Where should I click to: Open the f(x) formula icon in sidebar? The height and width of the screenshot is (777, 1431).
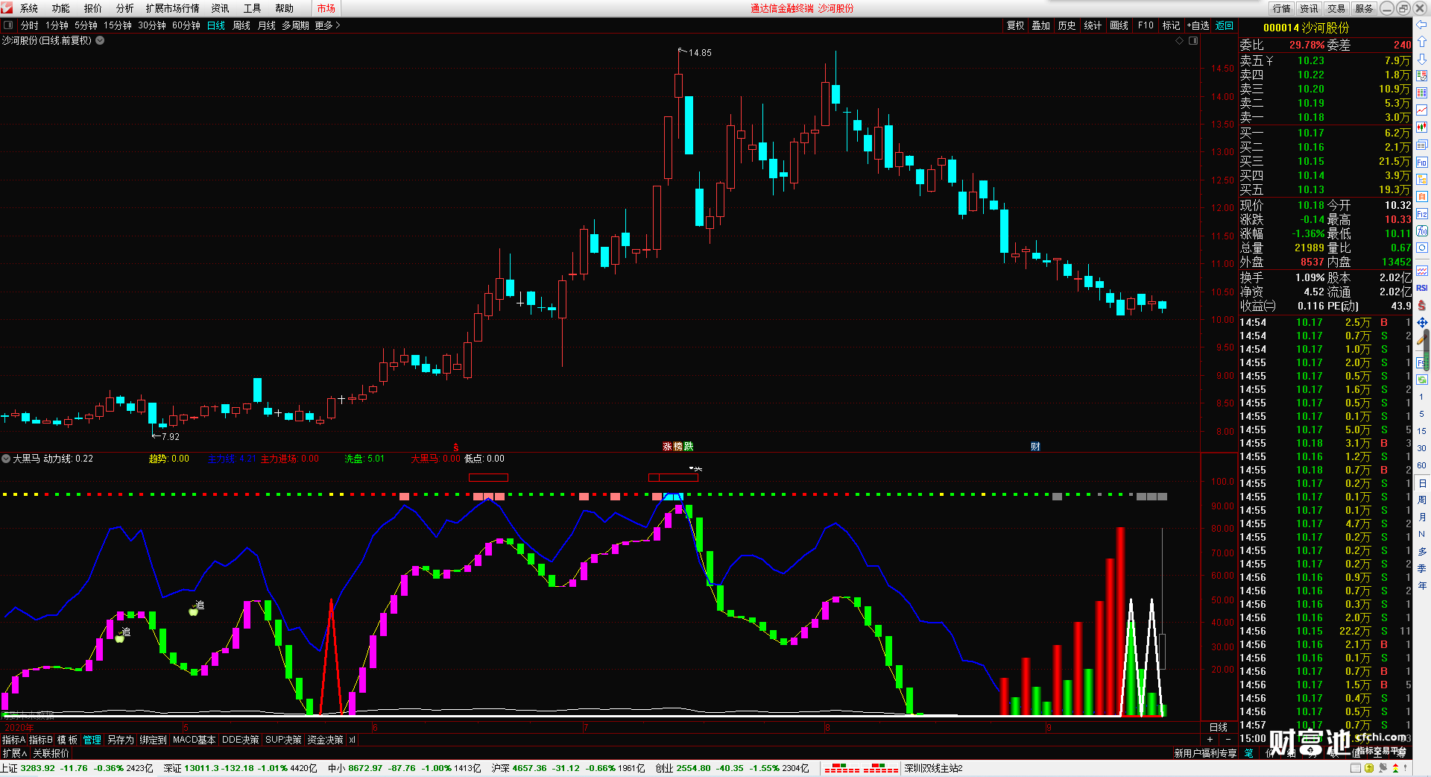(1422, 231)
